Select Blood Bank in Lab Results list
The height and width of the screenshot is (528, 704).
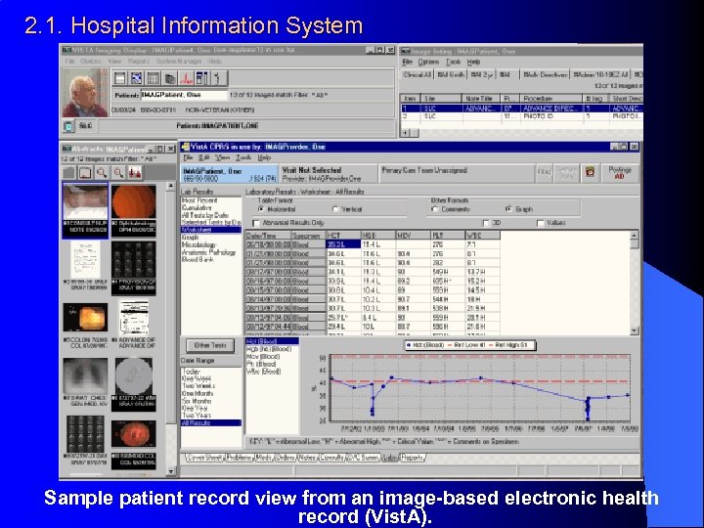[x=198, y=259]
